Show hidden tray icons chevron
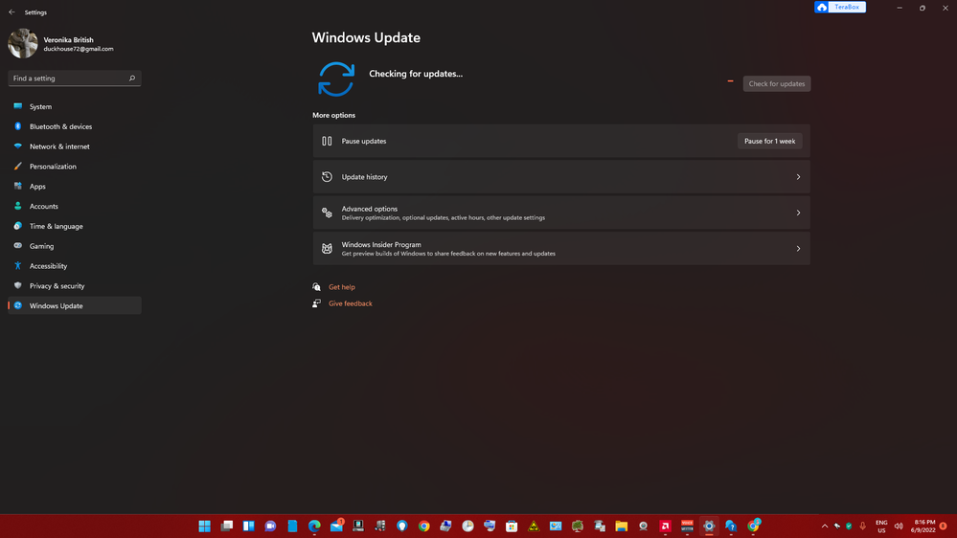957x538 pixels. 825,526
